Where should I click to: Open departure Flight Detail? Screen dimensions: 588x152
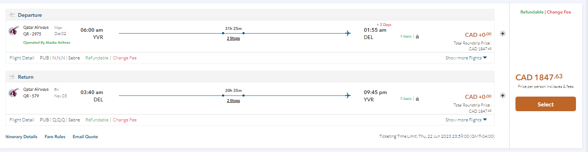22,58
